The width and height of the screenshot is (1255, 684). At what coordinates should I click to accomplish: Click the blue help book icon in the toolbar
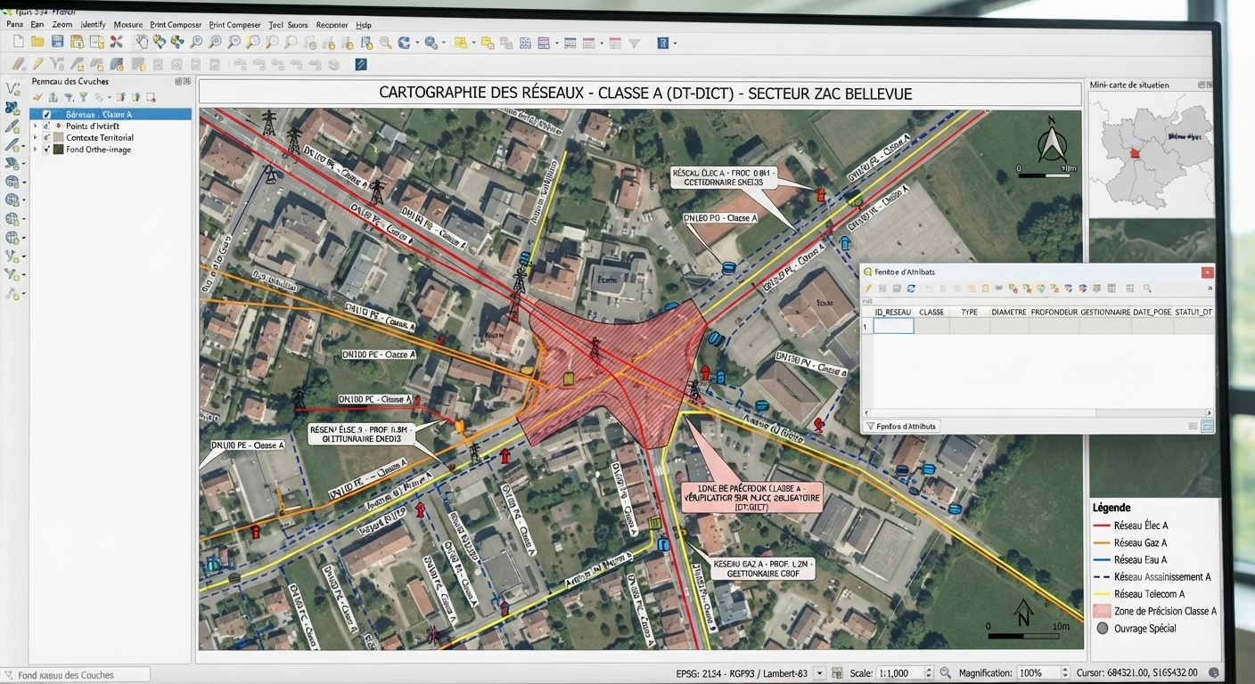pos(662,43)
